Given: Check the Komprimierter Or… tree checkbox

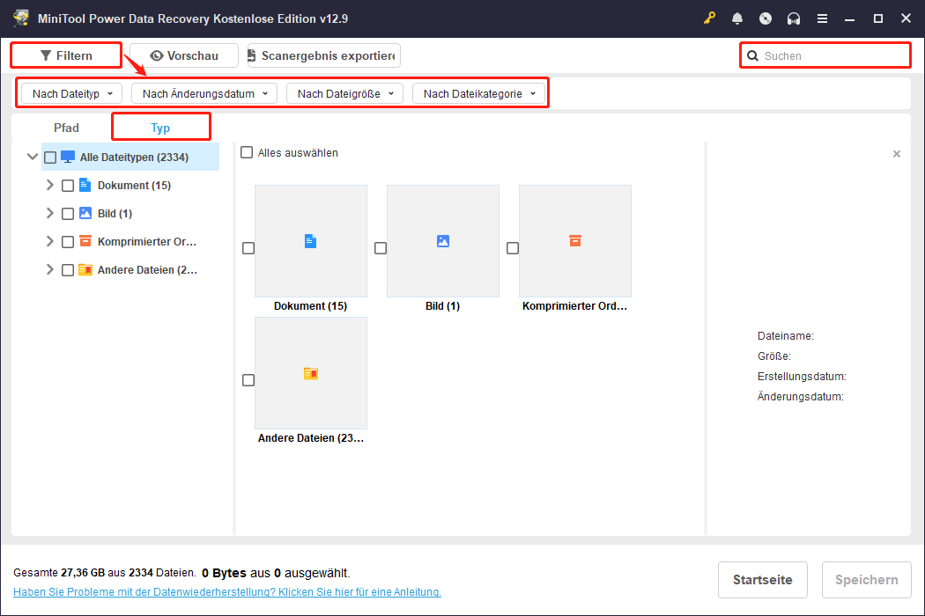Looking at the screenshot, I should point(68,242).
